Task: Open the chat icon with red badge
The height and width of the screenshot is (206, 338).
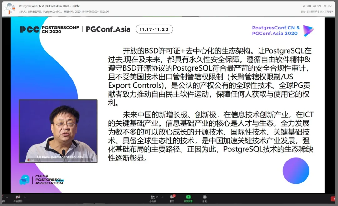Action: (x=172, y=197)
